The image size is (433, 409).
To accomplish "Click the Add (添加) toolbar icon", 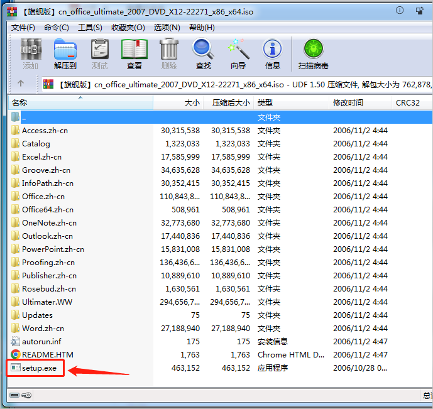I will click(x=31, y=49).
